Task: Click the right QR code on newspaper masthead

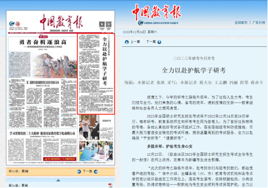Action: 109,24
